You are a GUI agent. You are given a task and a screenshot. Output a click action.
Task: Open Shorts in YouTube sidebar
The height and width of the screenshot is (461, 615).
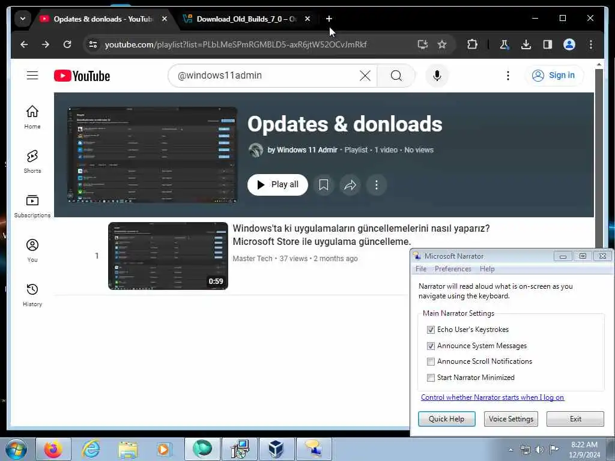[x=32, y=161]
